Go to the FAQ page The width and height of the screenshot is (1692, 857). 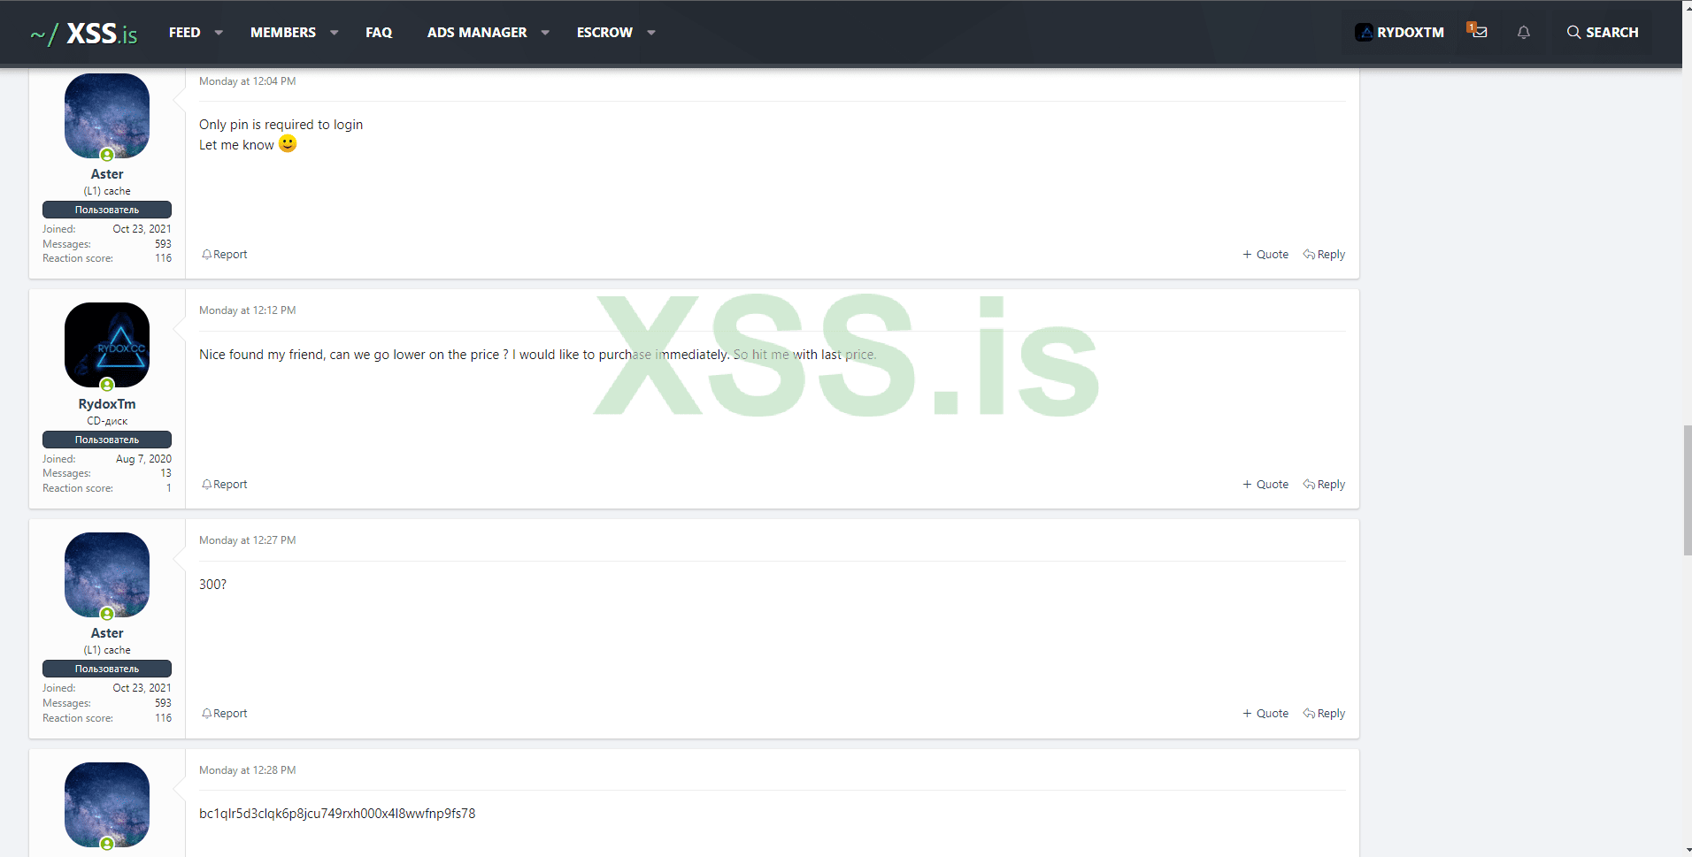[379, 32]
